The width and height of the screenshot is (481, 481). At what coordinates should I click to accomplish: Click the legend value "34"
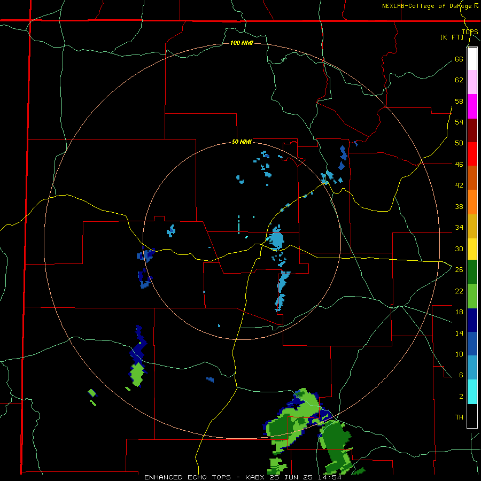click(459, 228)
